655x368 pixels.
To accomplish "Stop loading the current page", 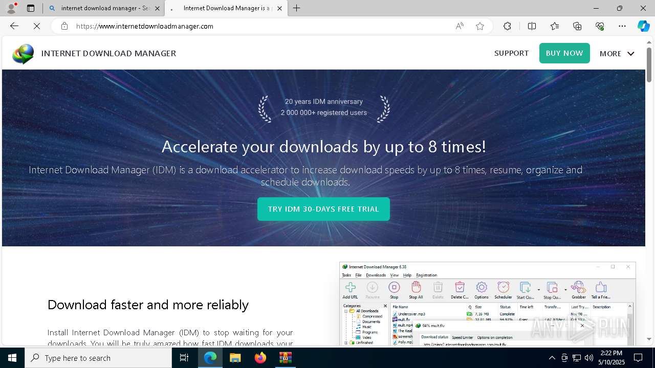I will [x=37, y=26].
